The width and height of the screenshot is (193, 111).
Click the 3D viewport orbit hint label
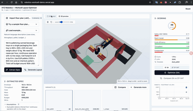[132, 81]
